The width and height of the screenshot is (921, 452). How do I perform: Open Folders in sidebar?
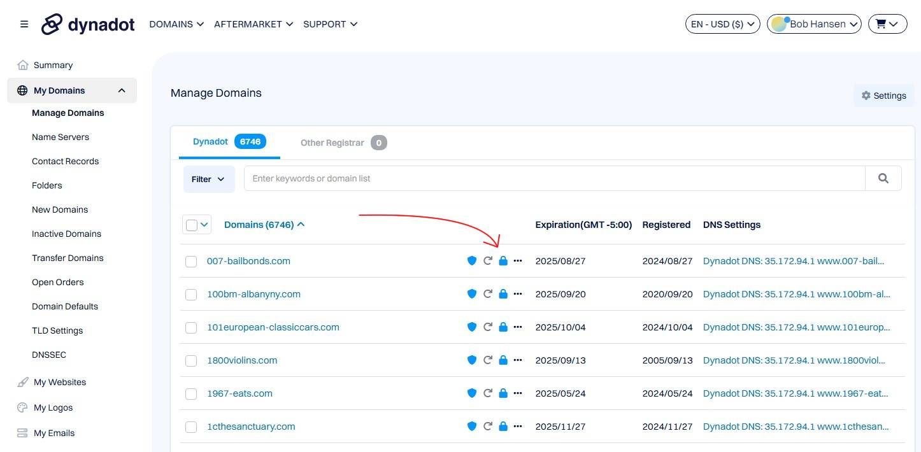coord(47,185)
